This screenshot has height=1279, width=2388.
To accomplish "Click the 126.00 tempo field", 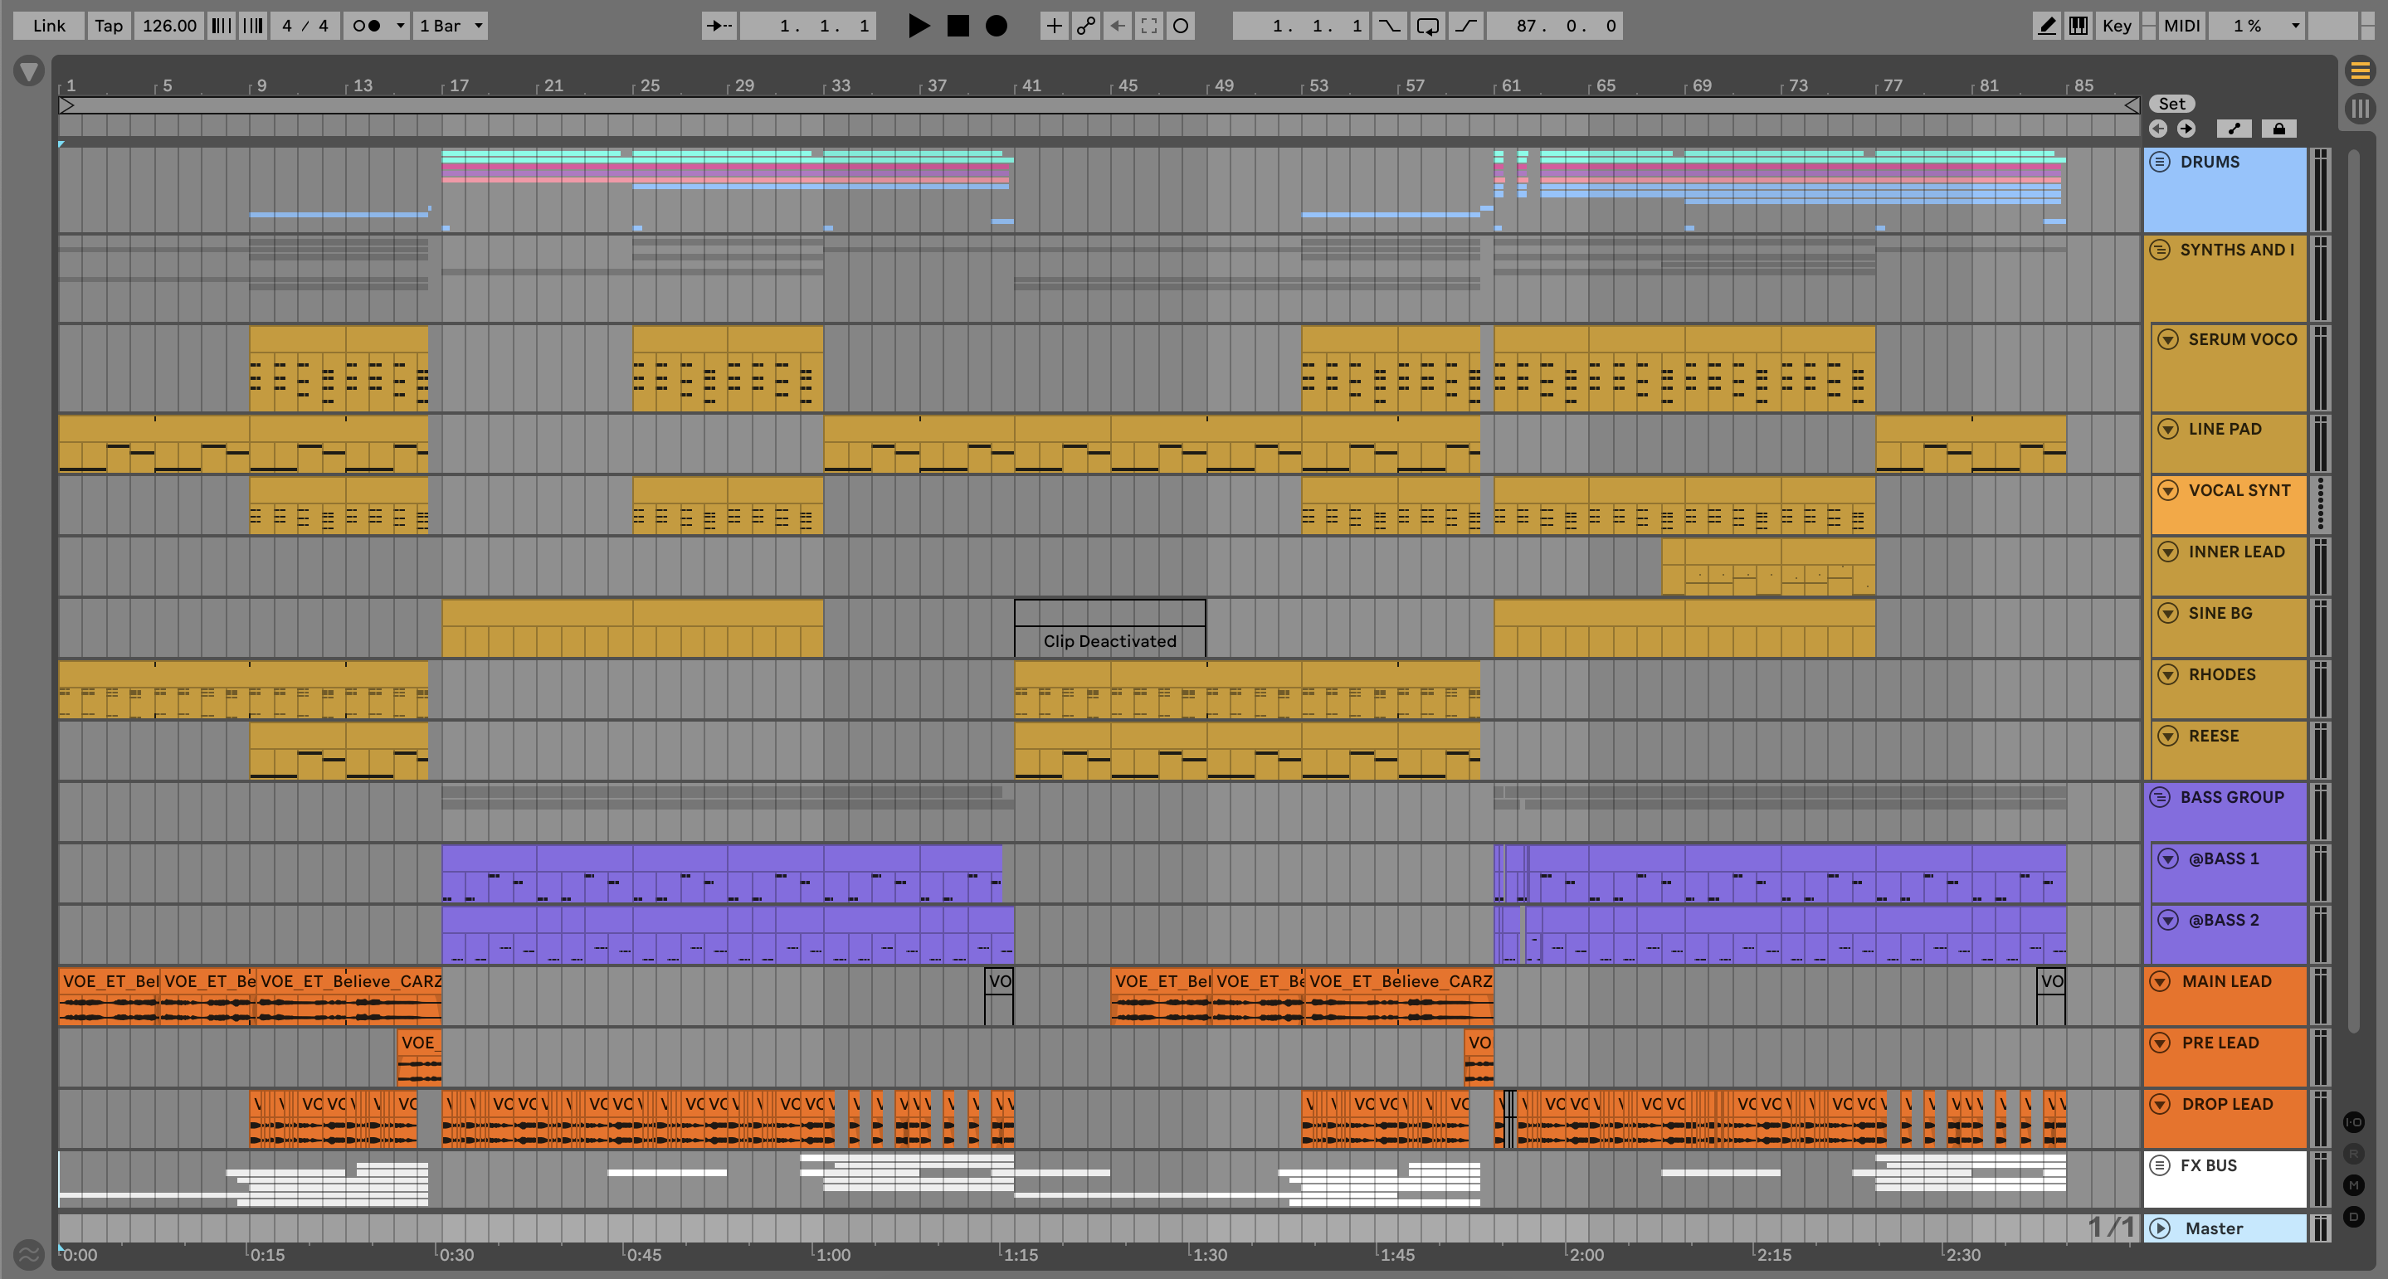I will tap(168, 26).
